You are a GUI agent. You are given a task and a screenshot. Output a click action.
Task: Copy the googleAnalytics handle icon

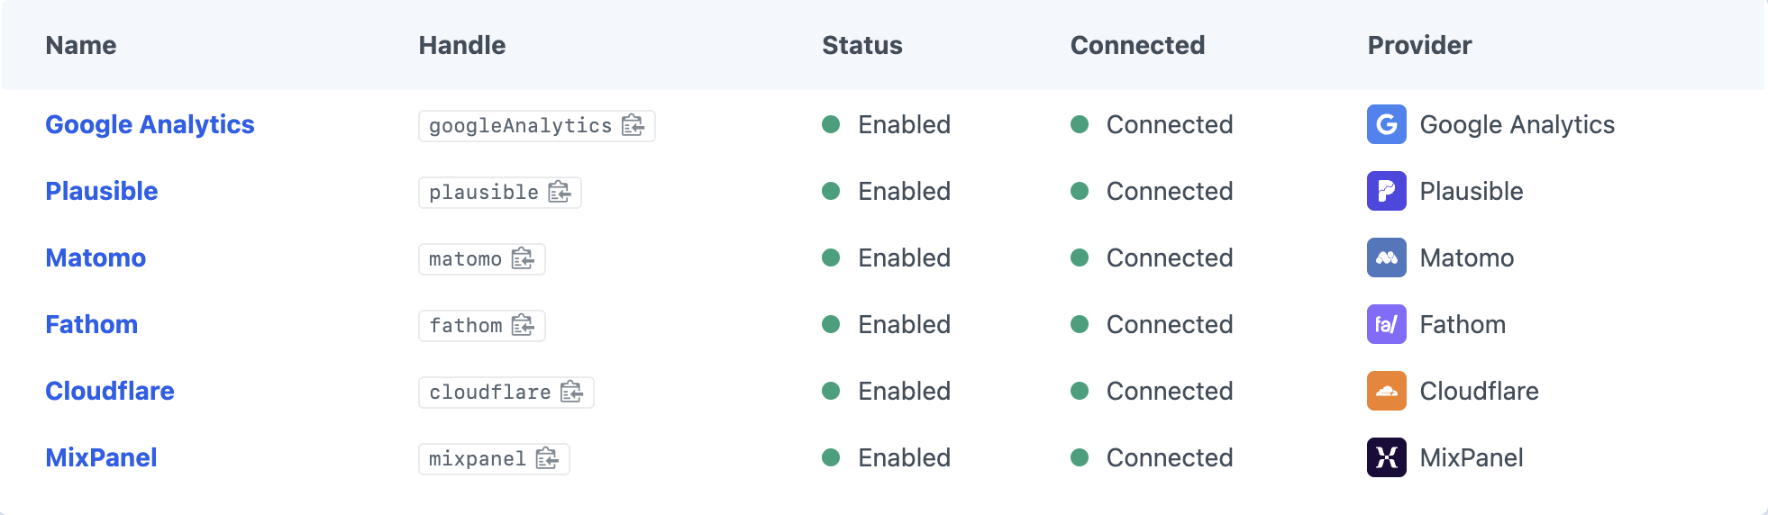[633, 125]
